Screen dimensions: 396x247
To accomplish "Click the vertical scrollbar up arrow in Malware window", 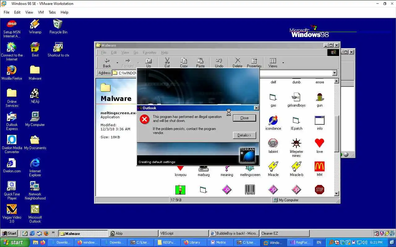I will (337, 82).
